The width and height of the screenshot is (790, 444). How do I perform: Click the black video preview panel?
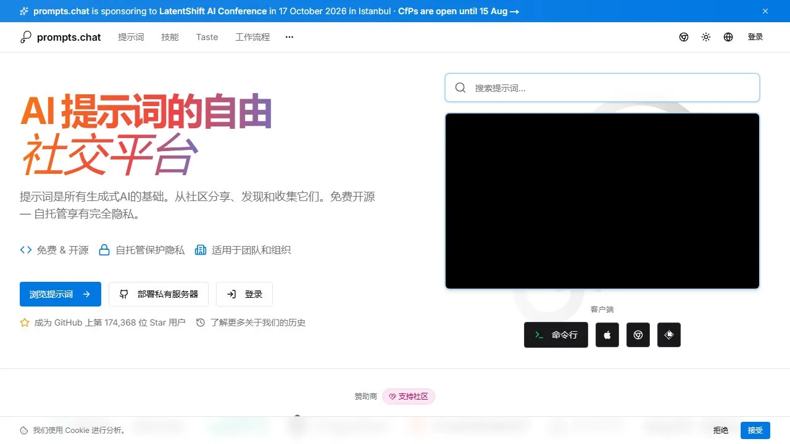pyautogui.click(x=602, y=201)
